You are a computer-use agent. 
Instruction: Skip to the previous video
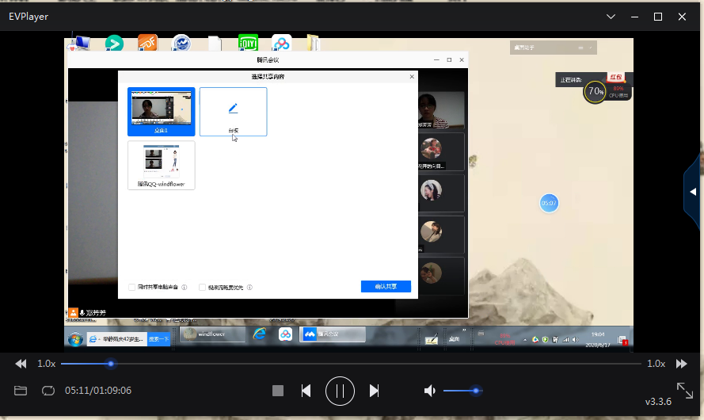(x=306, y=391)
